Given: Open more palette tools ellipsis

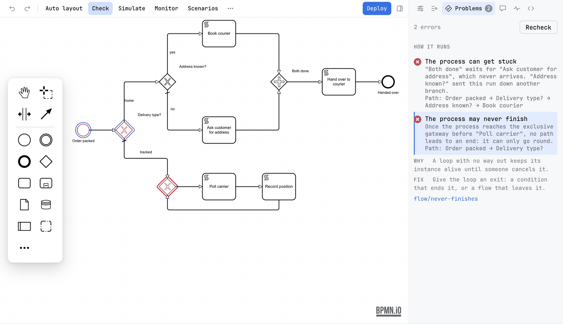Looking at the screenshot, I should click(x=24, y=248).
